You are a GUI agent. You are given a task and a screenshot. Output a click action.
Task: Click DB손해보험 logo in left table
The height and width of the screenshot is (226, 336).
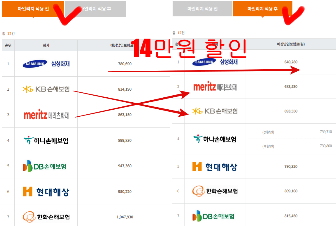(45, 166)
